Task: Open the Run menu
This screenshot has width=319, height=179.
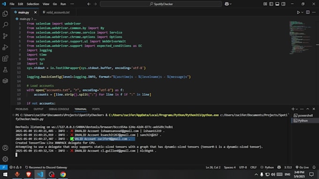Action: click(x=63, y=4)
